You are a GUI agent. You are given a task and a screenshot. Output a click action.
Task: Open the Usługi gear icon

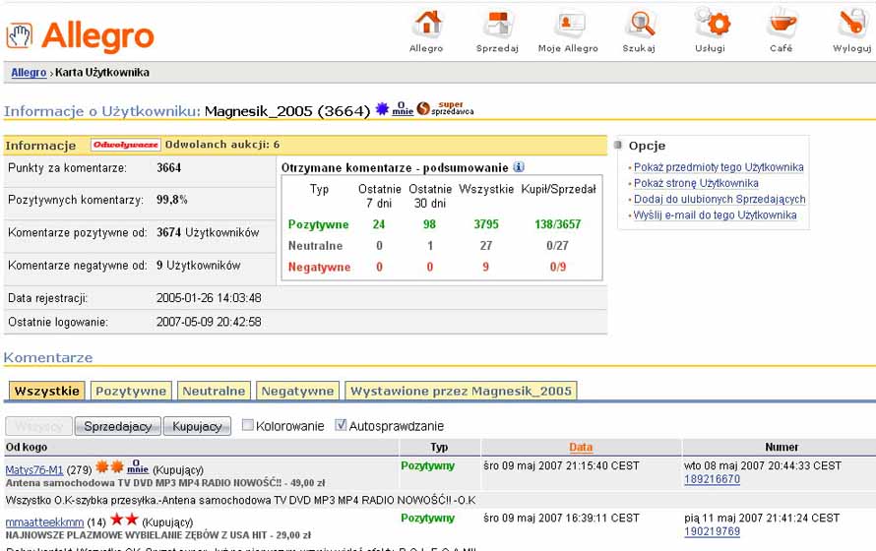coord(712,24)
